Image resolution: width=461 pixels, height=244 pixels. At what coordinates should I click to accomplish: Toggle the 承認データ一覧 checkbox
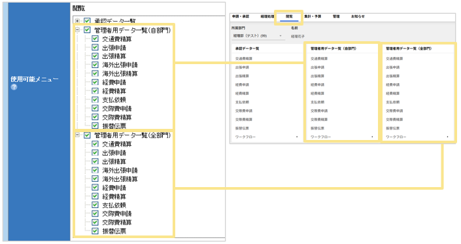coord(87,21)
